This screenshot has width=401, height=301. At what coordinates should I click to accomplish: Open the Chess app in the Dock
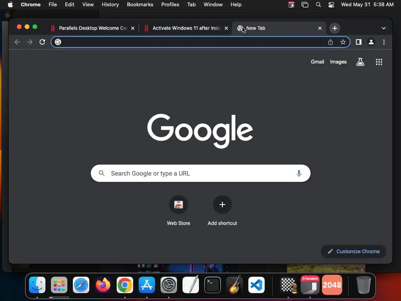288,285
